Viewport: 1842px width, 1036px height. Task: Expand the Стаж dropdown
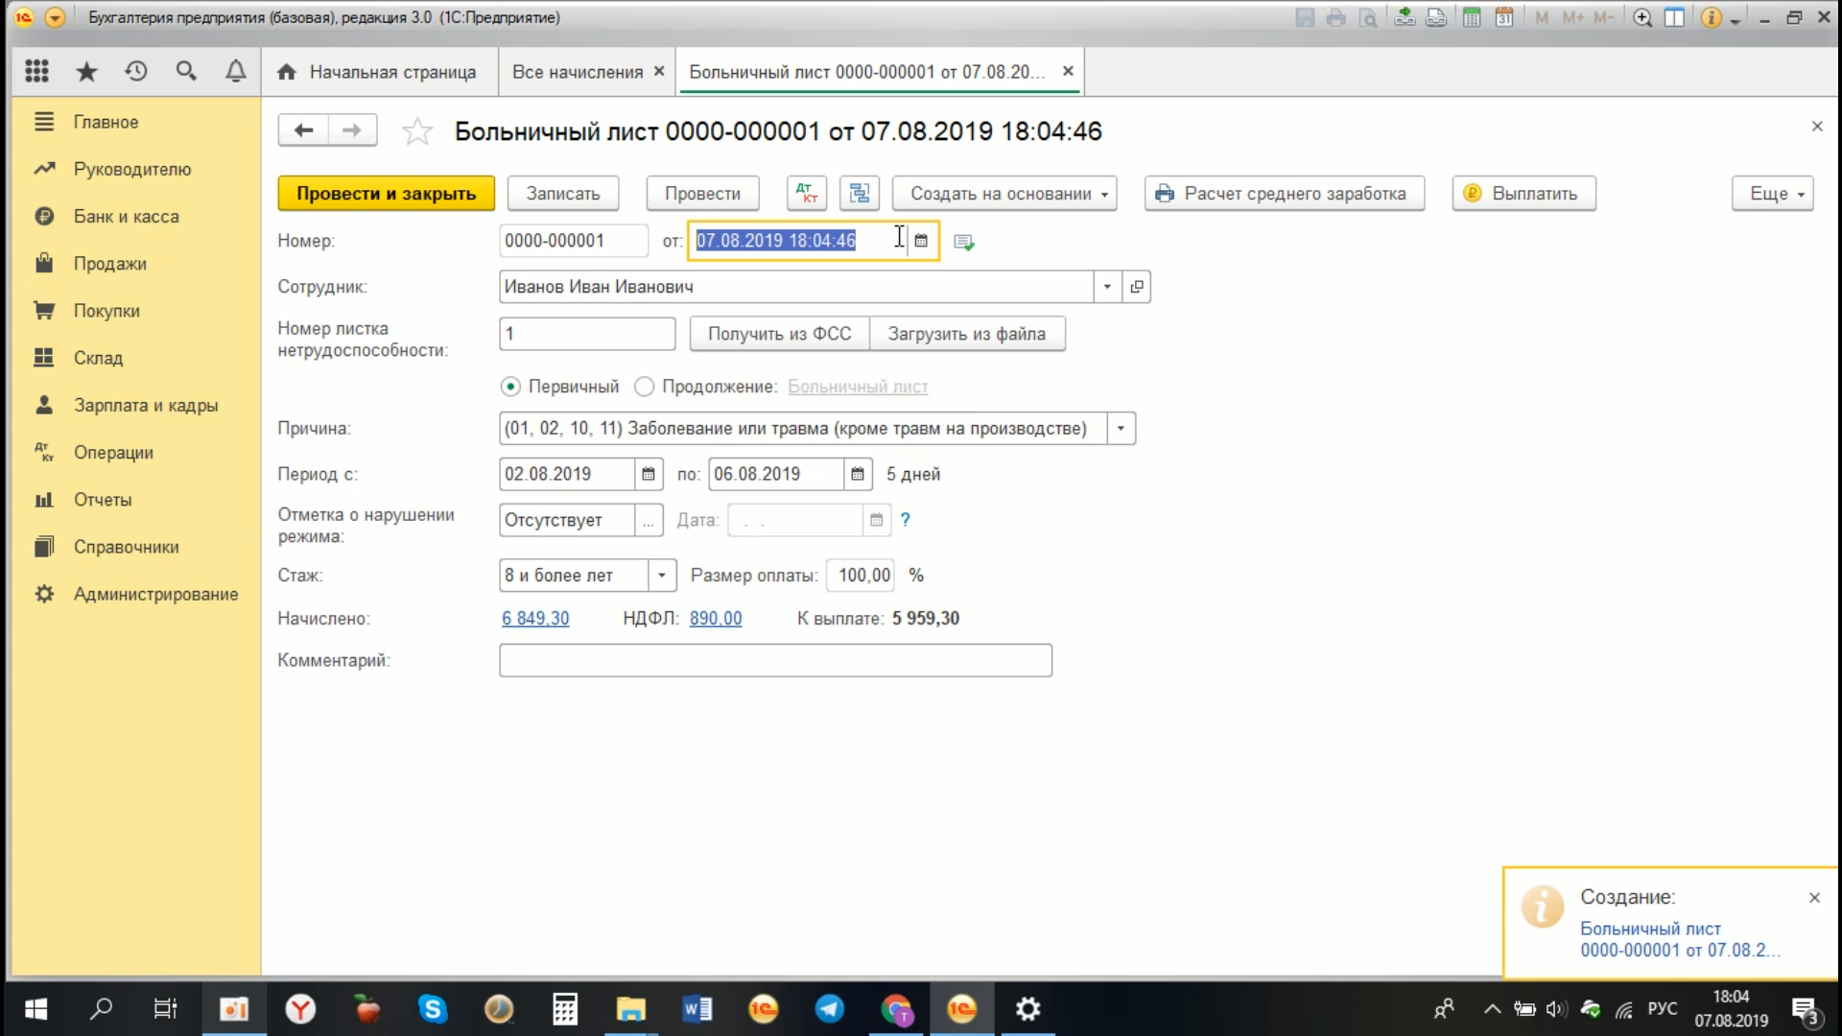pyautogui.click(x=661, y=576)
